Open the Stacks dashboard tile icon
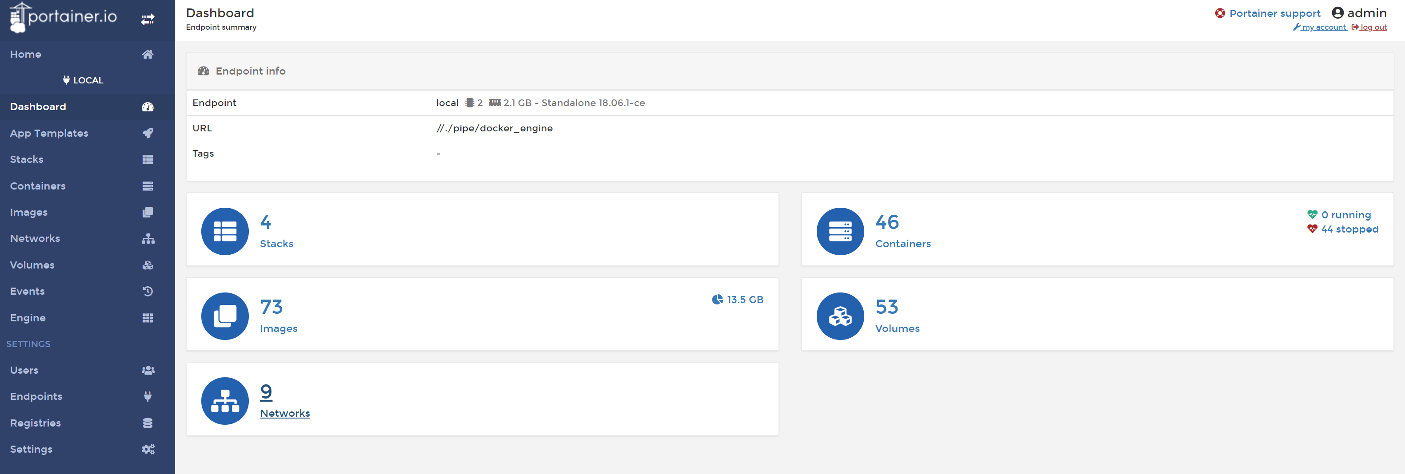This screenshot has width=1405, height=474. [x=225, y=231]
